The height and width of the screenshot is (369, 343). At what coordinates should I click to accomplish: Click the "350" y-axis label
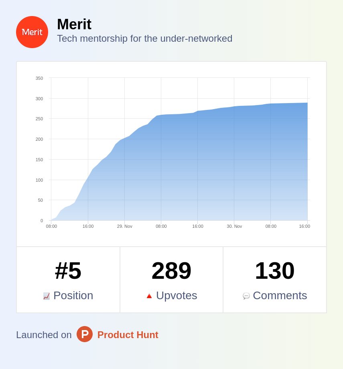[x=39, y=78]
